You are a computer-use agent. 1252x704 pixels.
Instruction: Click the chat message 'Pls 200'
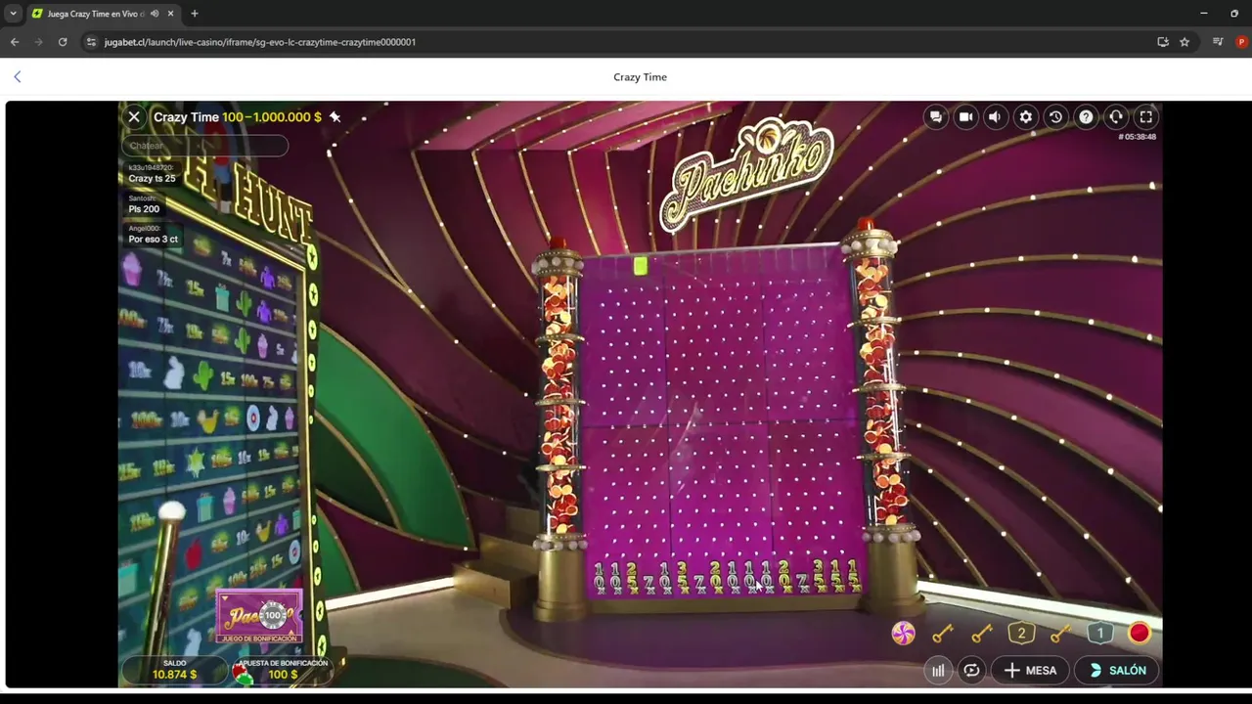pyautogui.click(x=144, y=208)
